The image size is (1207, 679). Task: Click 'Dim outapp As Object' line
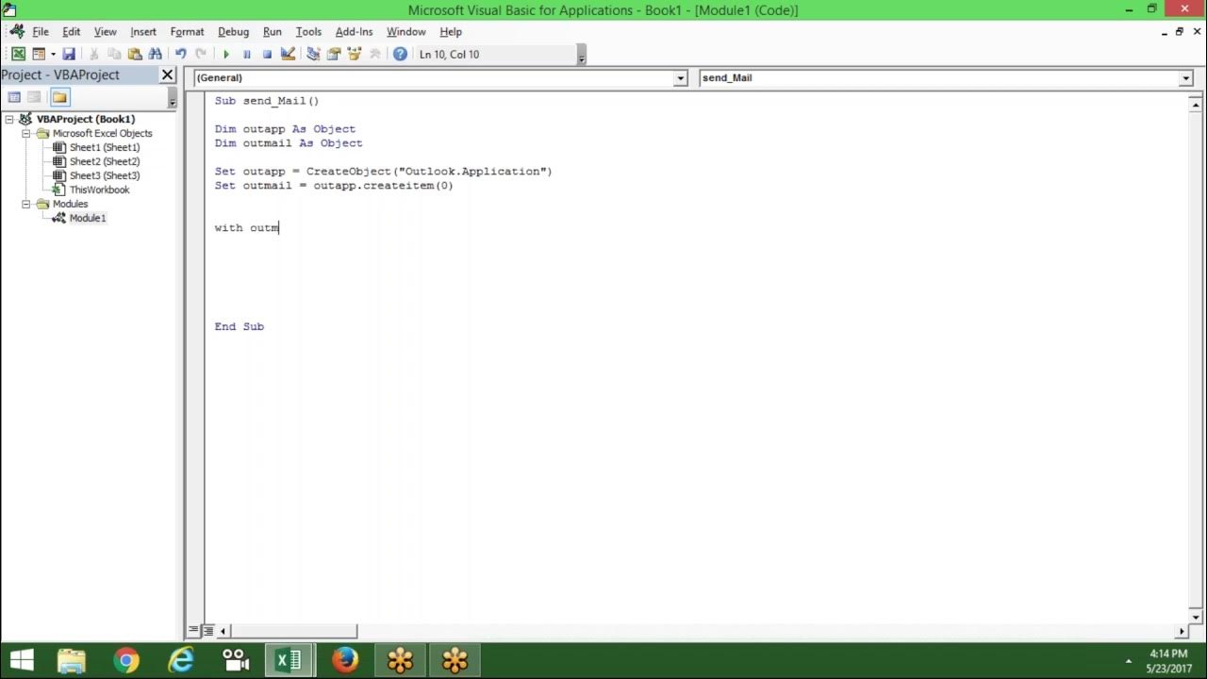[x=285, y=129]
